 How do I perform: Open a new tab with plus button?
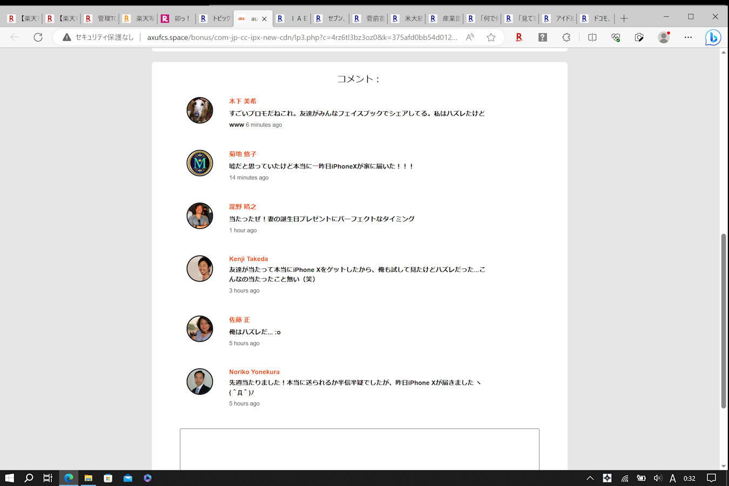(x=624, y=18)
